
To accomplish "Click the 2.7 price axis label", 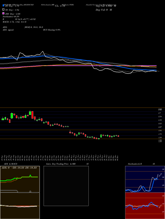I will pyautogui.click(x=160, y=113).
